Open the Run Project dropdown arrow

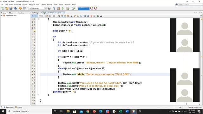pyautogui.click(x=65, y=8)
